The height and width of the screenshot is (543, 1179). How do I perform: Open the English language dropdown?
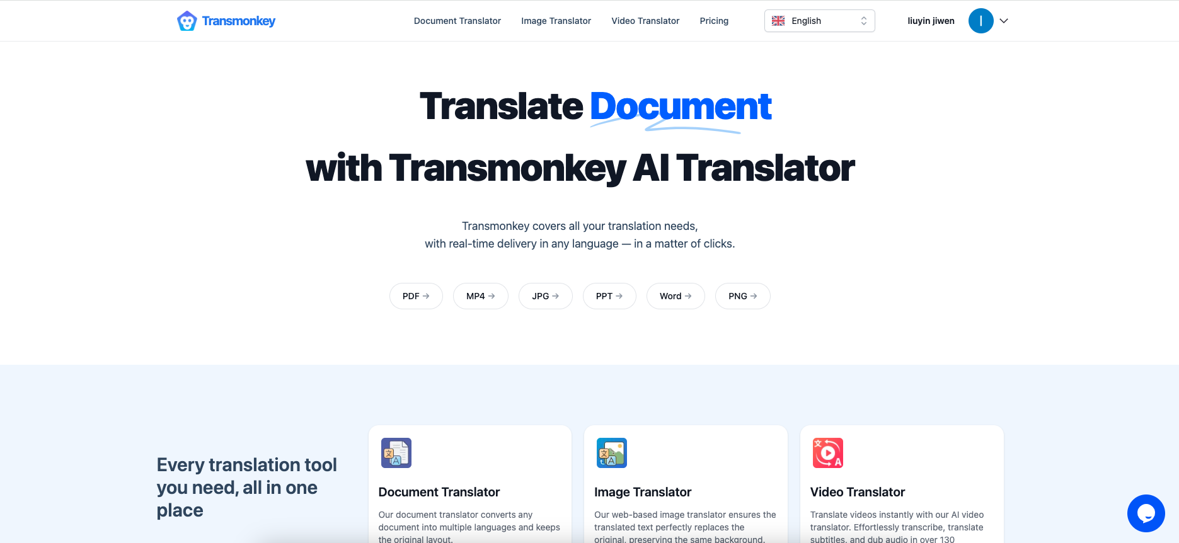[819, 21]
